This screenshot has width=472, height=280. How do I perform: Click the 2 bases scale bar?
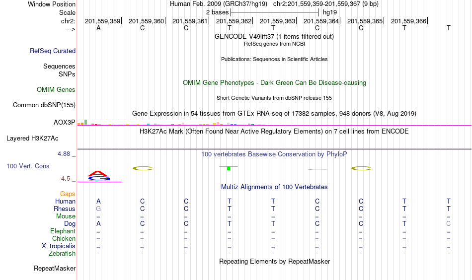coord(274,12)
